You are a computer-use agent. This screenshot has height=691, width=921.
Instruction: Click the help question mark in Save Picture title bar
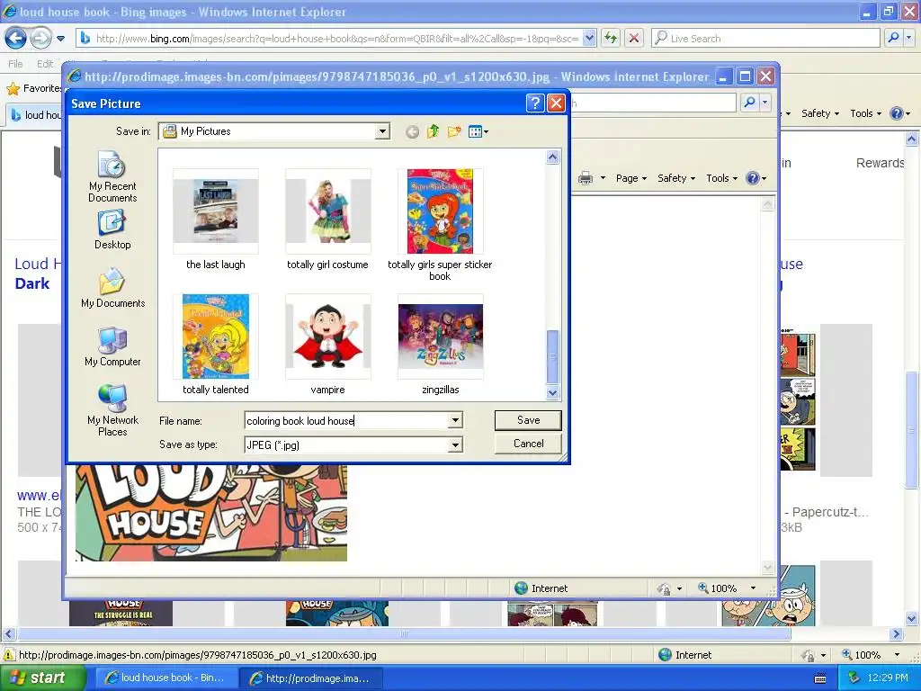(x=534, y=103)
